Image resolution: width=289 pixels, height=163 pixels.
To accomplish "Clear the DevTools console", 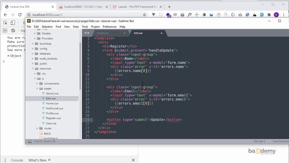I will click(x=13, y=30).
